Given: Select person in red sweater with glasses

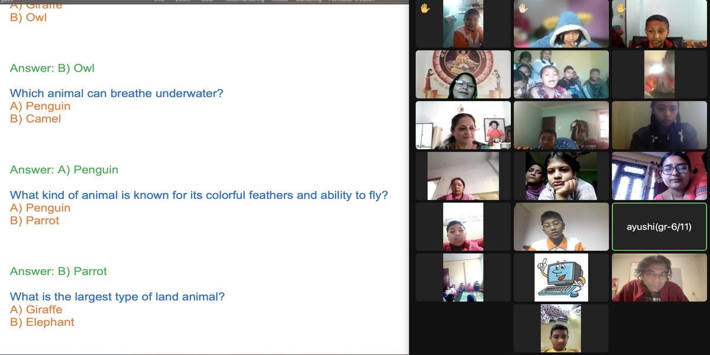Looking at the screenshot, I should point(659,277).
